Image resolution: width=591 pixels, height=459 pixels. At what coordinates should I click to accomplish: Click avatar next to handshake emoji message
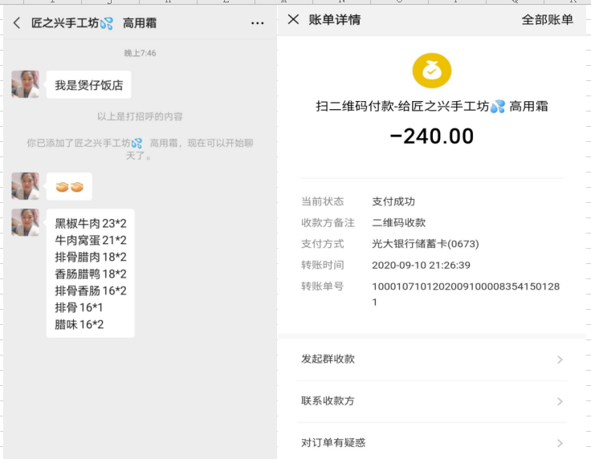click(x=25, y=186)
